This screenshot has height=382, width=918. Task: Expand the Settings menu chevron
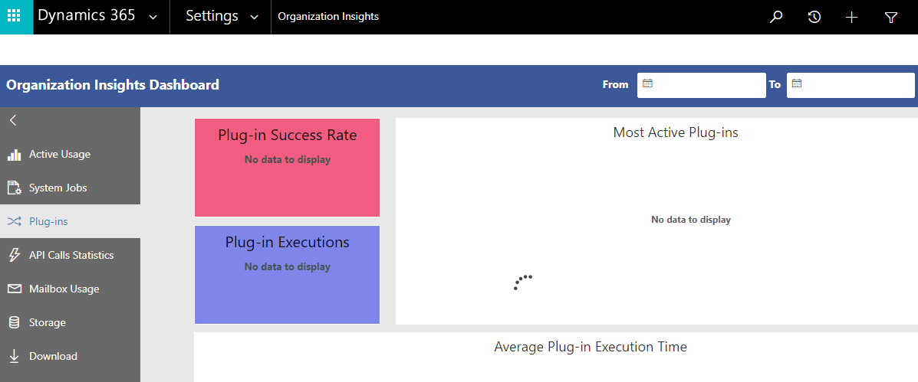(x=254, y=17)
